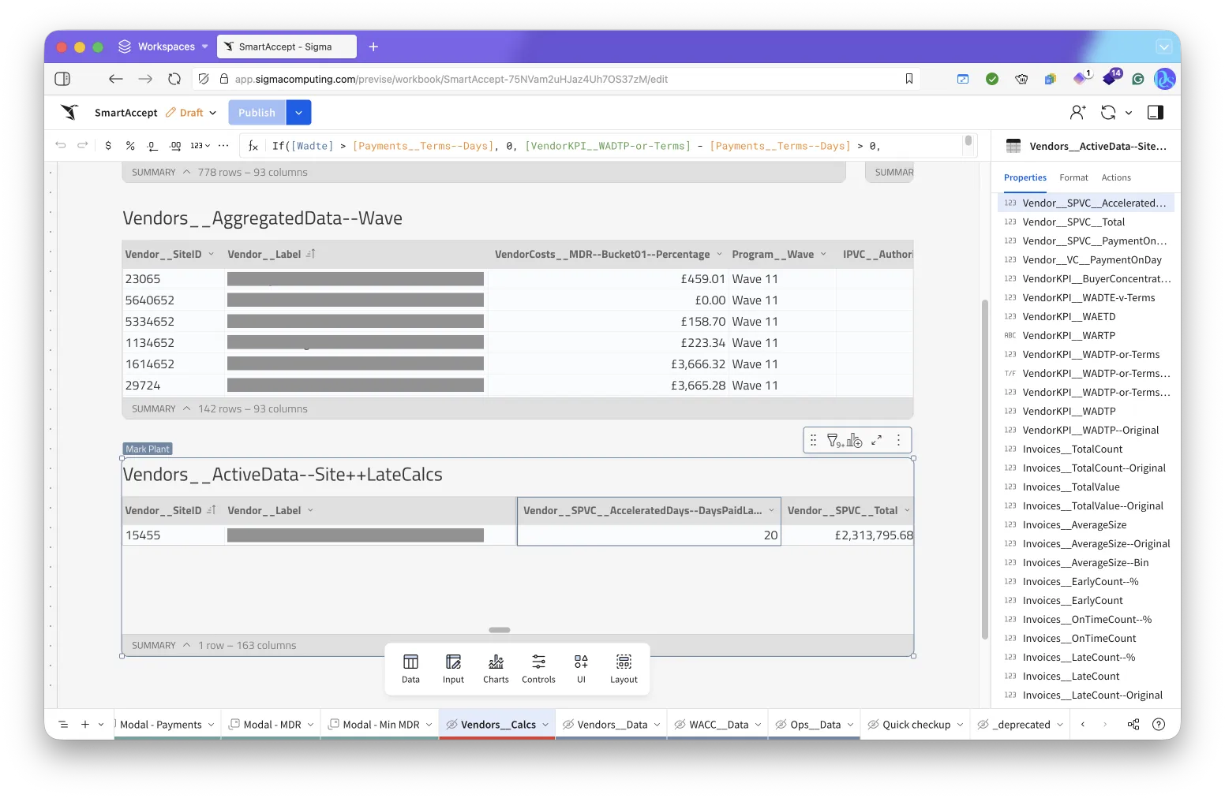Open Program__Wave column menu
The height and width of the screenshot is (798, 1225).
click(x=823, y=254)
